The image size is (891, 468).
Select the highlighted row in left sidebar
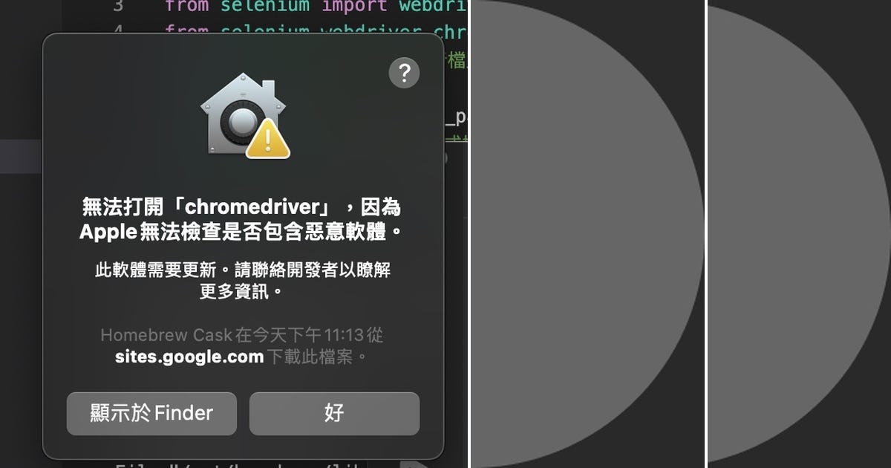click(21, 156)
